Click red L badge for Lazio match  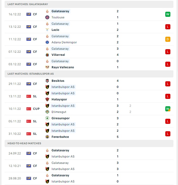tap(168, 27)
